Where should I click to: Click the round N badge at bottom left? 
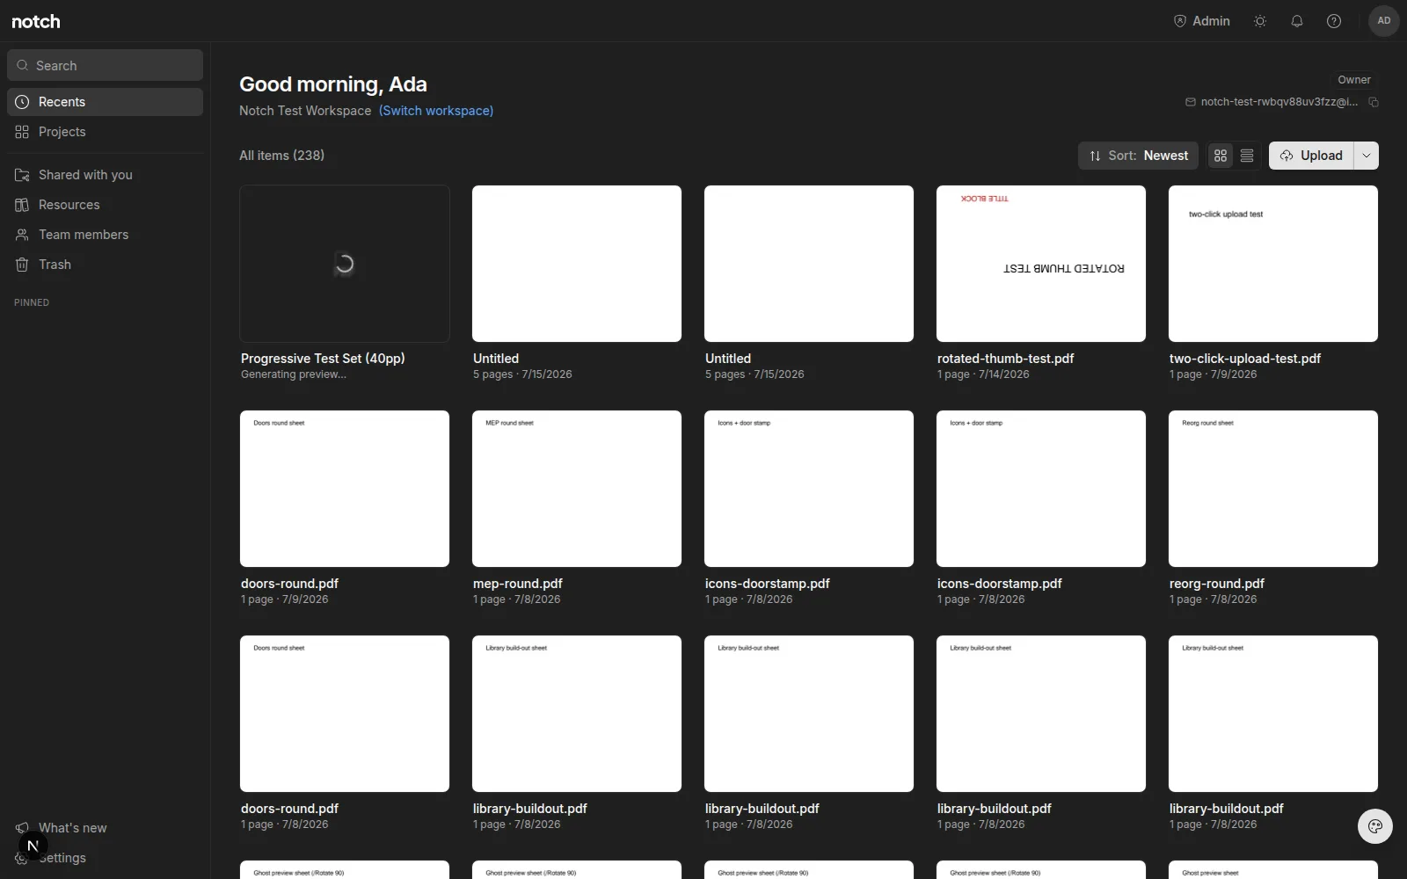click(x=33, y=846)
